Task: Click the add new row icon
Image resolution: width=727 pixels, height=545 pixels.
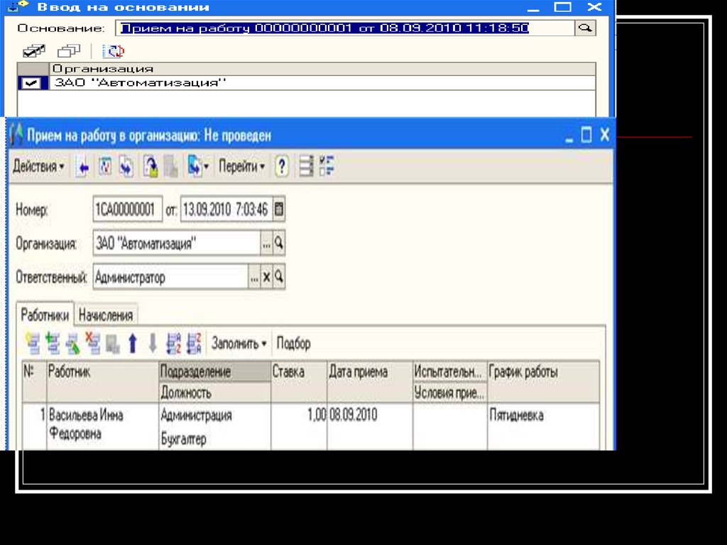Action: [33, 344]
